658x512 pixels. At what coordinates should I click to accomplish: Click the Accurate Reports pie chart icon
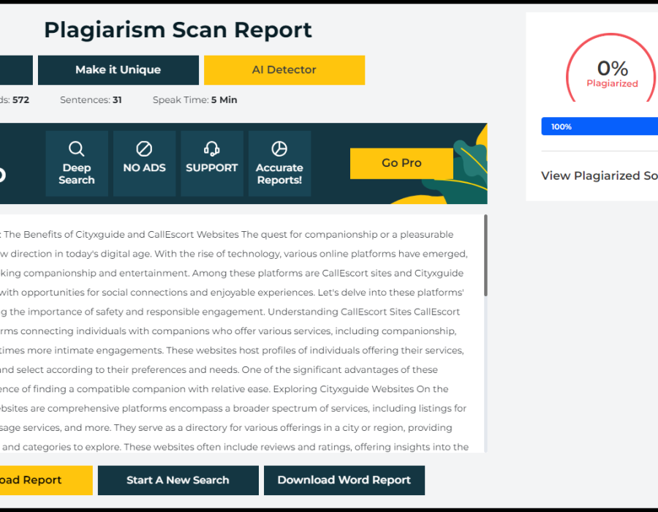click(279, 149)
